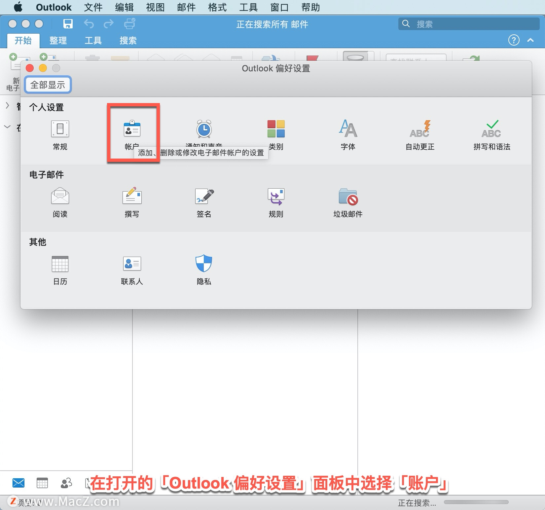
Task: Click in the 搜索 search field
Action: click(x=469, y=24)
